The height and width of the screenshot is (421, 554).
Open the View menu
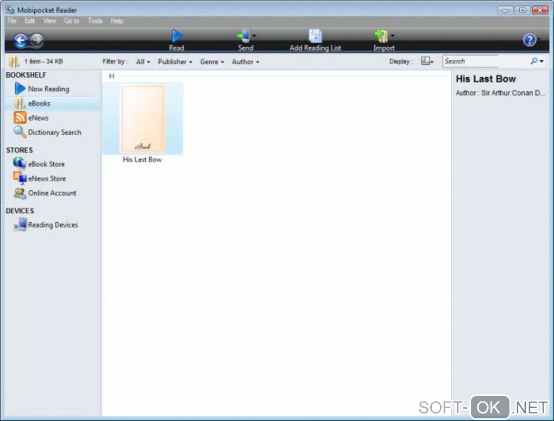(49, 21)
